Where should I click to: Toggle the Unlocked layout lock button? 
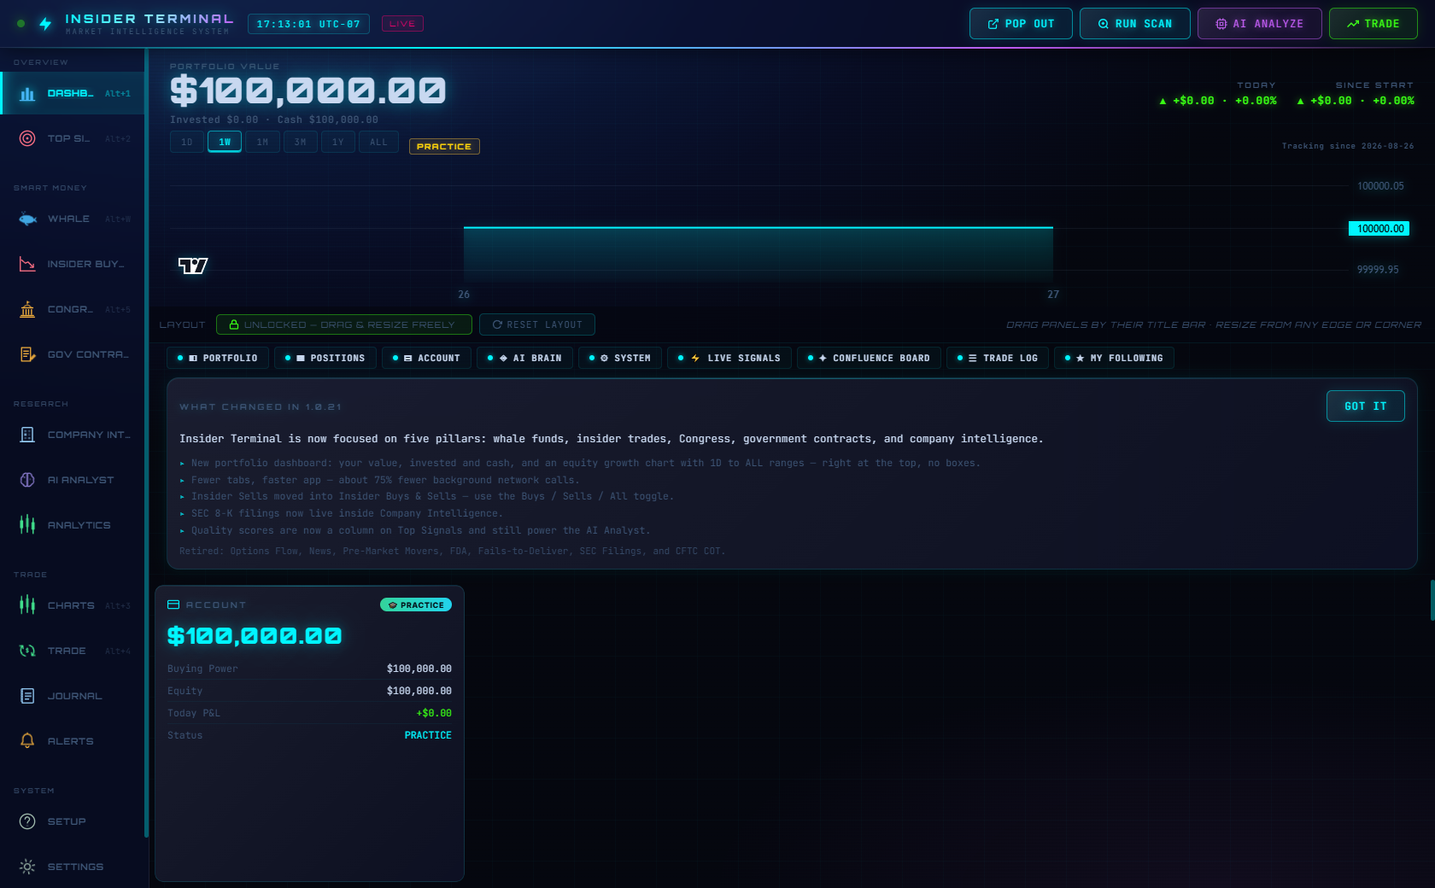(344, 324)
